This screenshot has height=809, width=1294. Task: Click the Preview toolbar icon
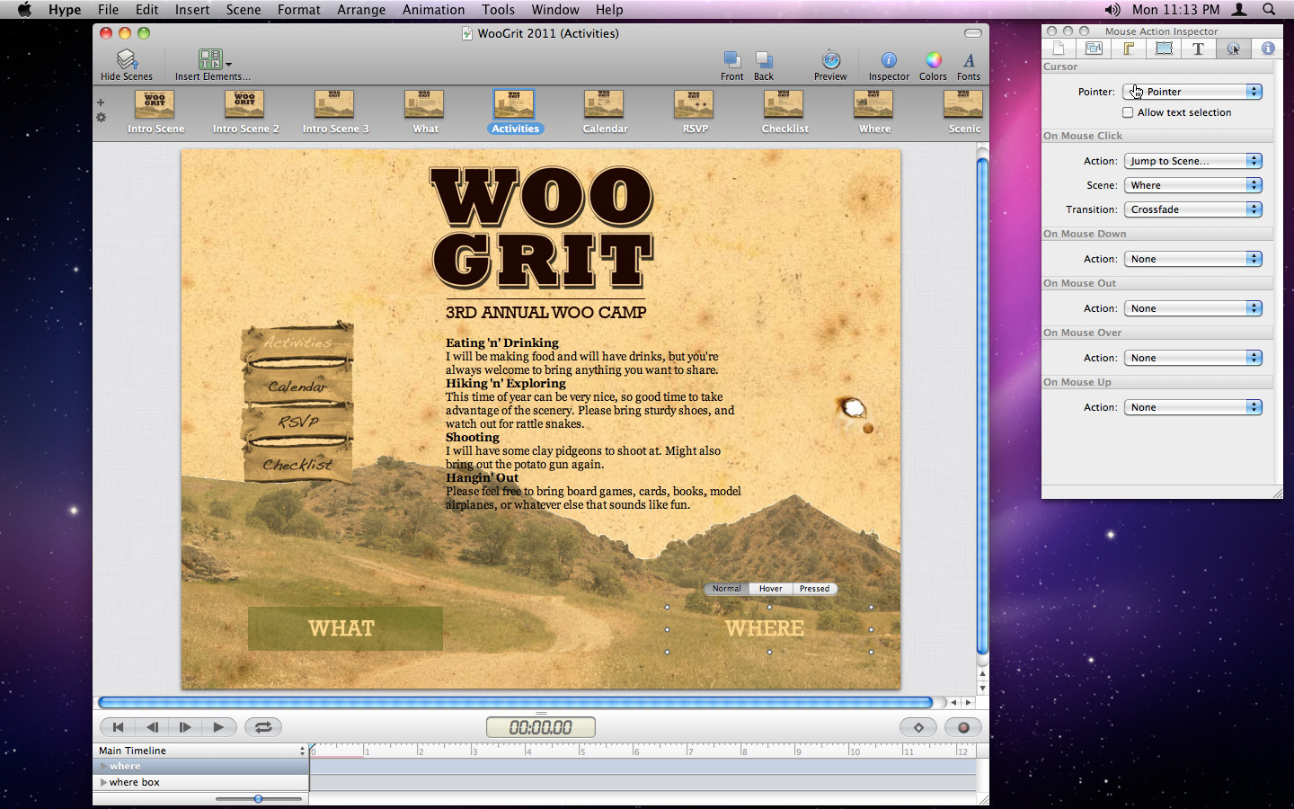coord(830,60)
